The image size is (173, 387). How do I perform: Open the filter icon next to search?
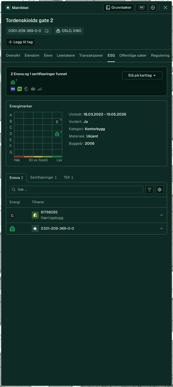pyautogui.click(x=150, y=190)
